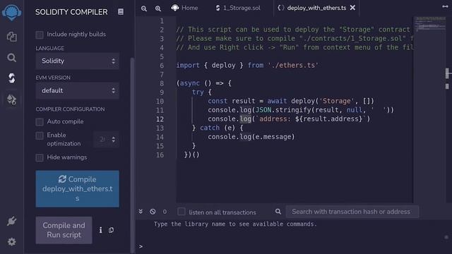Click the Remix logo icon
The width and height of the screenshot is (452, 254).
pyautogui.click(x=11, y=13)
